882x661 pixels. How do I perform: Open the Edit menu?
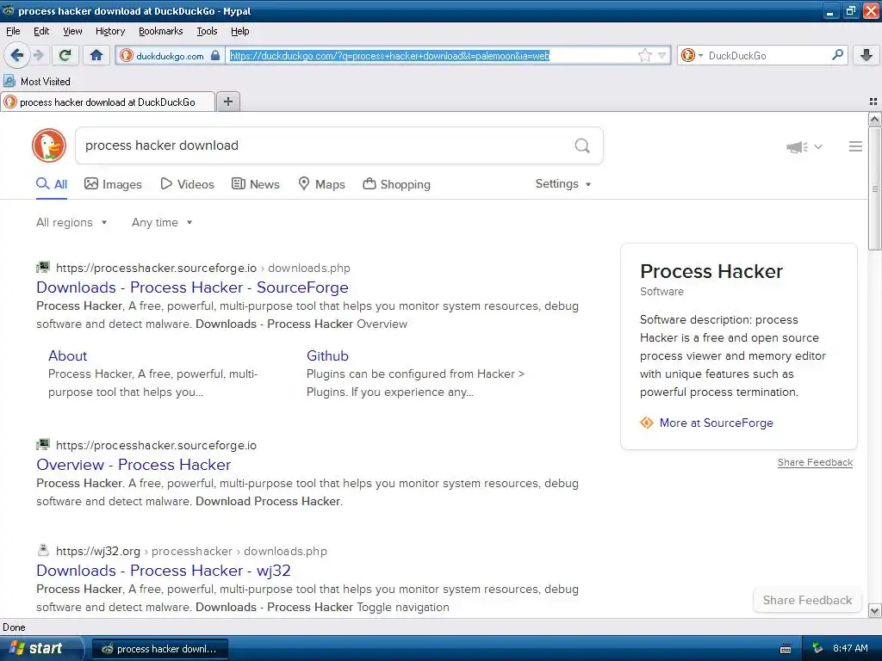[x=41, y=31]
